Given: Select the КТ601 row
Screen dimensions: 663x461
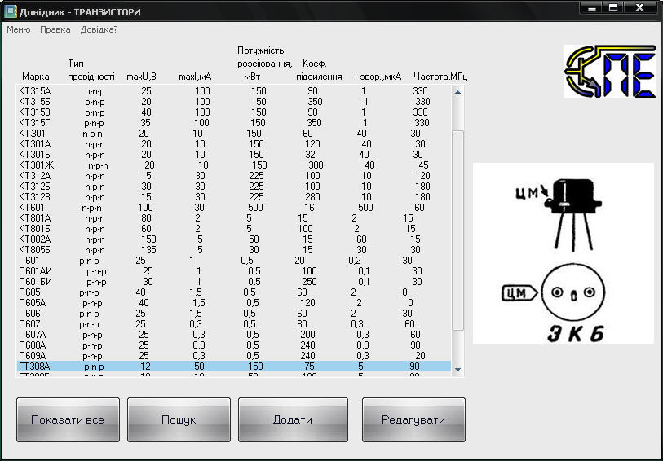Looking at the screenshot, I should (234, 207).
